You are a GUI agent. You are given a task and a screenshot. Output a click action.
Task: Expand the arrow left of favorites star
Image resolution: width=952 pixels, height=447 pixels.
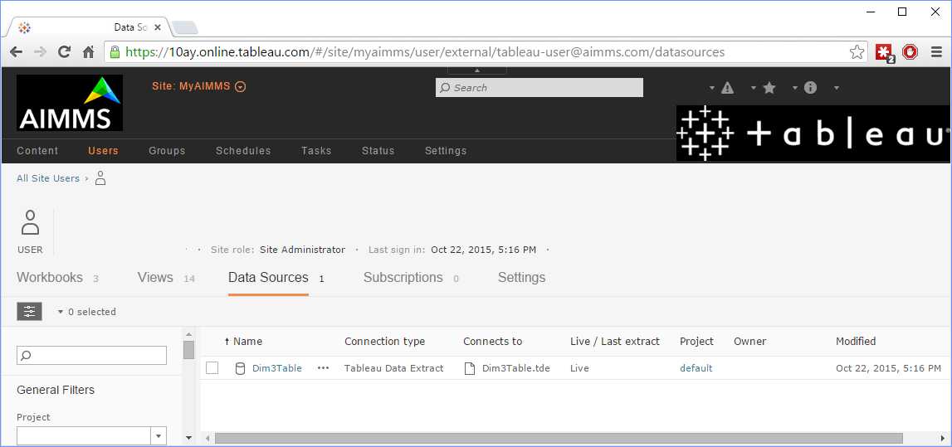tap(754, 89)
